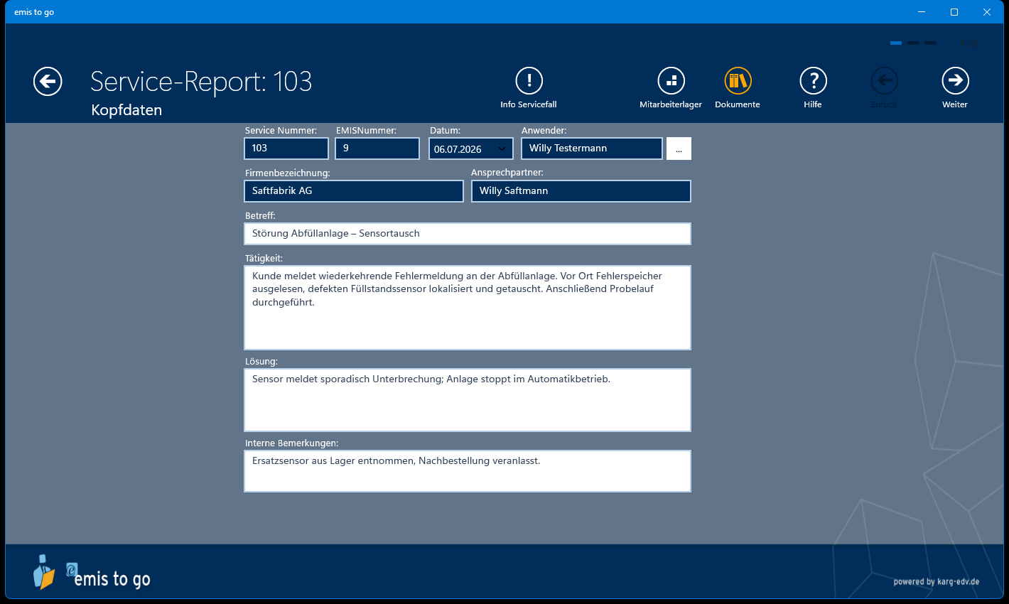Click the powered by karg-edv.de text
The image size is (1009, 604).
click(x=937, y=581)
